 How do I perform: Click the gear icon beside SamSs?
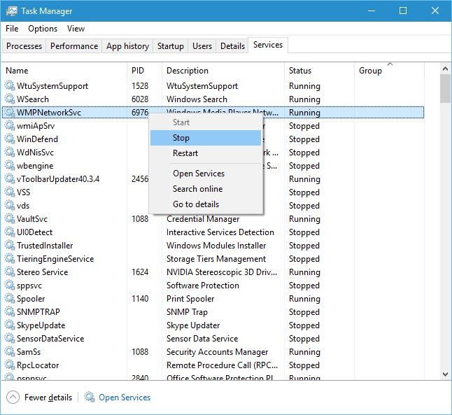pos(10,351)
